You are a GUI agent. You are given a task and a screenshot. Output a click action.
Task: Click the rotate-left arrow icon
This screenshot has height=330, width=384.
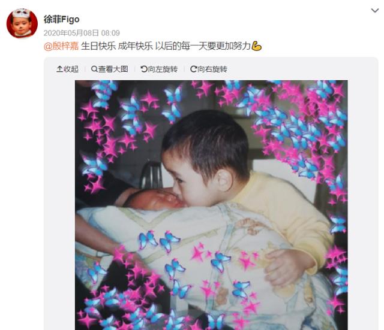pos(144,69)
